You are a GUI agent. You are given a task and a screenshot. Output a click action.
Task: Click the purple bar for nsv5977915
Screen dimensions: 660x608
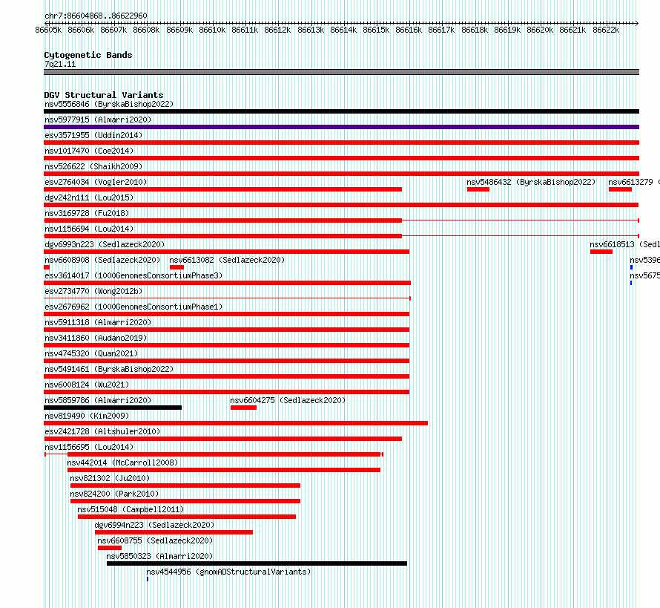[341, 127]
